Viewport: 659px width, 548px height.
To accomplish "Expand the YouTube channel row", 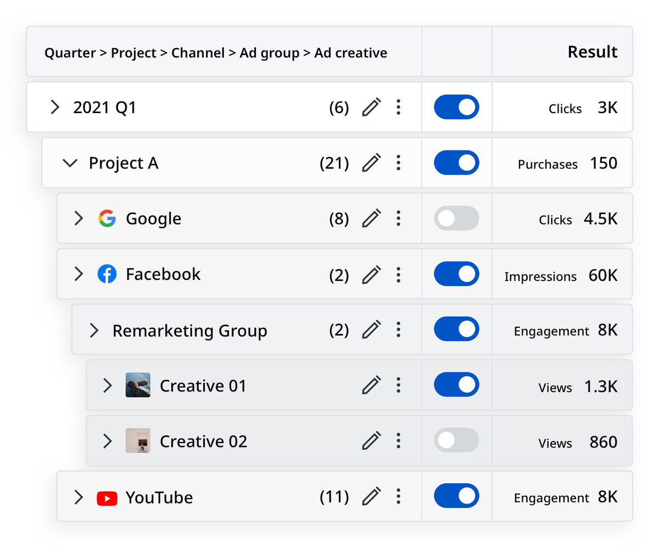I will click(x=79, y=497).
